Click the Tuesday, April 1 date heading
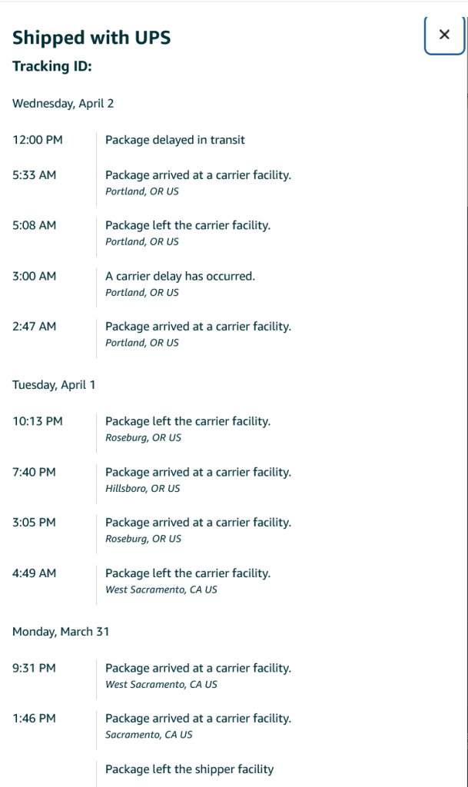Image resolution: width=468 pixels, height=787 pixels. (x=54, y=384)
